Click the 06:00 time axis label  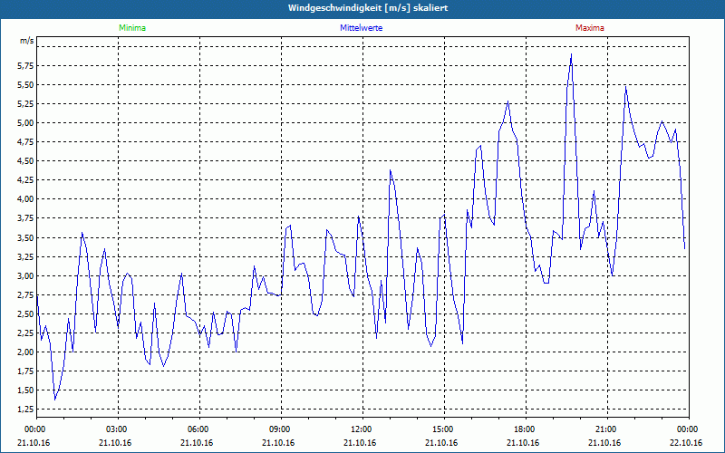pyautogui.click(x=197, y=429)
